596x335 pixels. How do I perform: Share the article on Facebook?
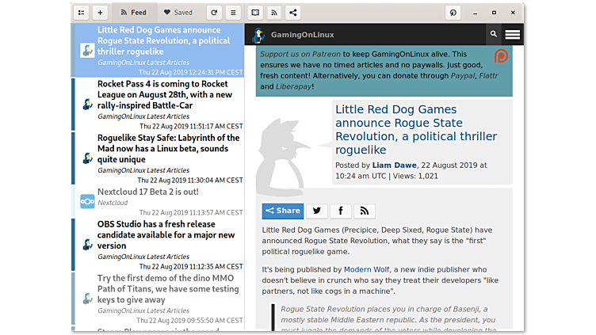(341, 211)
